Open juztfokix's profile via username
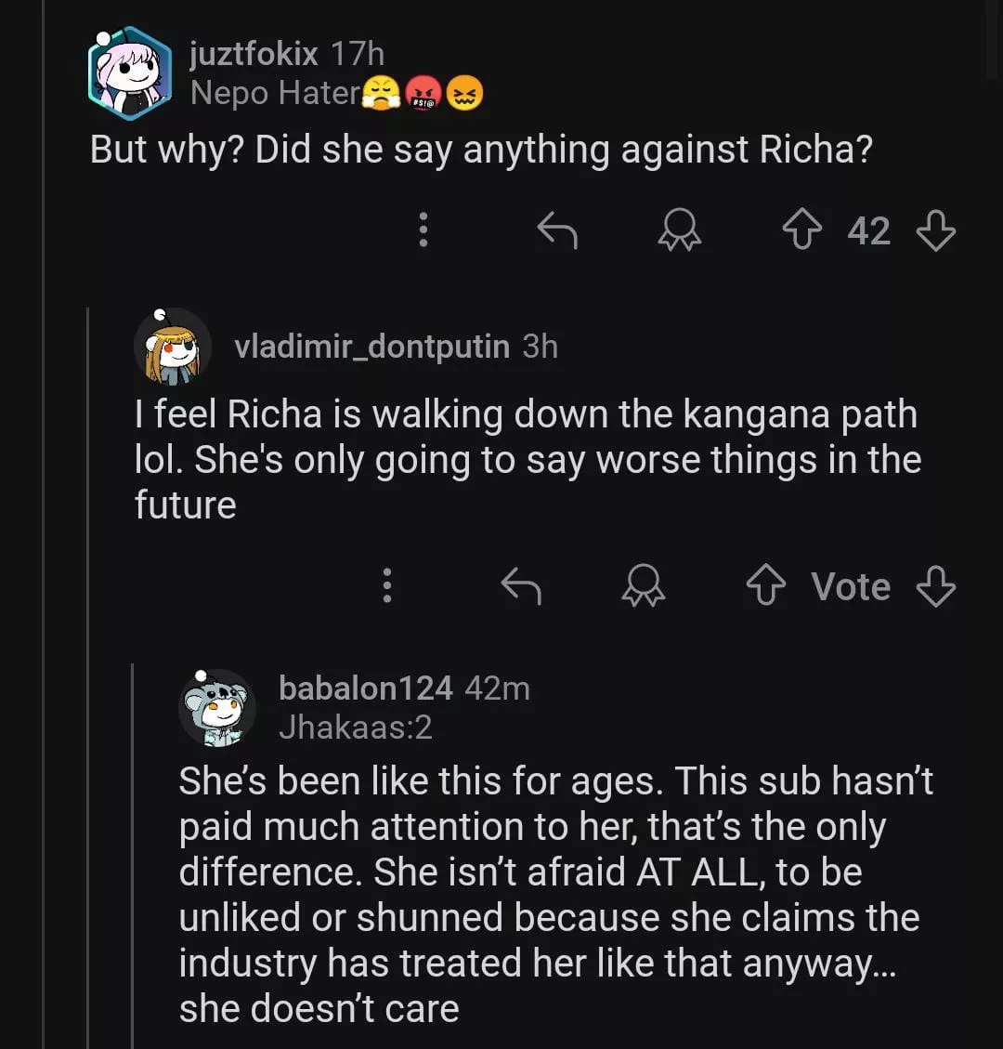The image size is (1003, 1049). click(253, 54)
